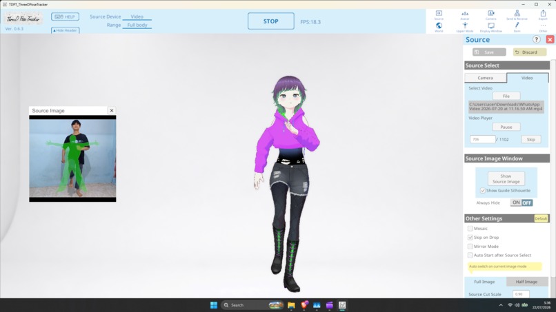
Task: Click Auto switch on current image mode note
Action: (505, 267)
